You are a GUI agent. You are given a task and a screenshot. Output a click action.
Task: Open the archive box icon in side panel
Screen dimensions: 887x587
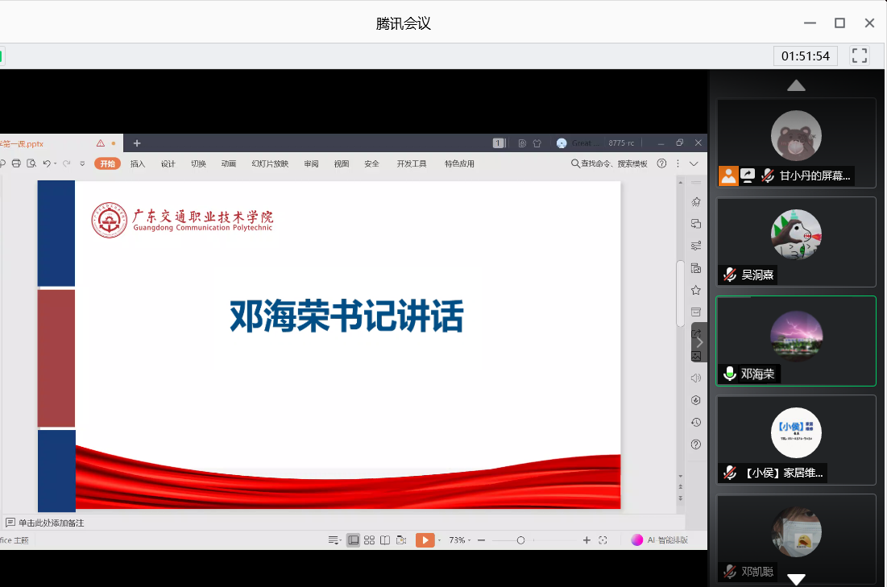click(696, 312)
